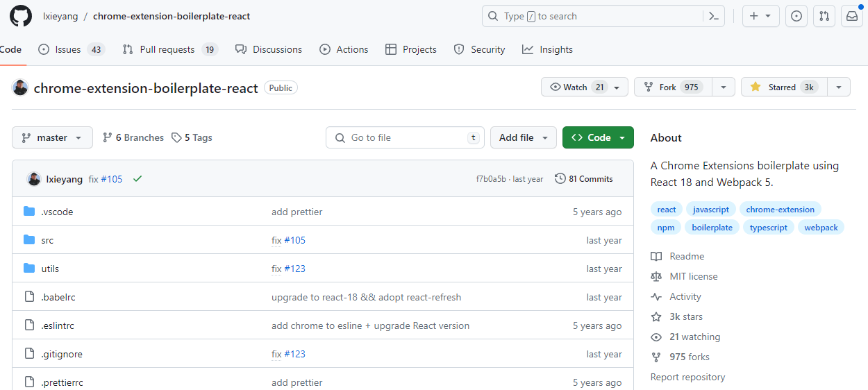Screen dimensions: 868x390
Task: Click the f7b0a5b commit hash
Action: (491, 179)
